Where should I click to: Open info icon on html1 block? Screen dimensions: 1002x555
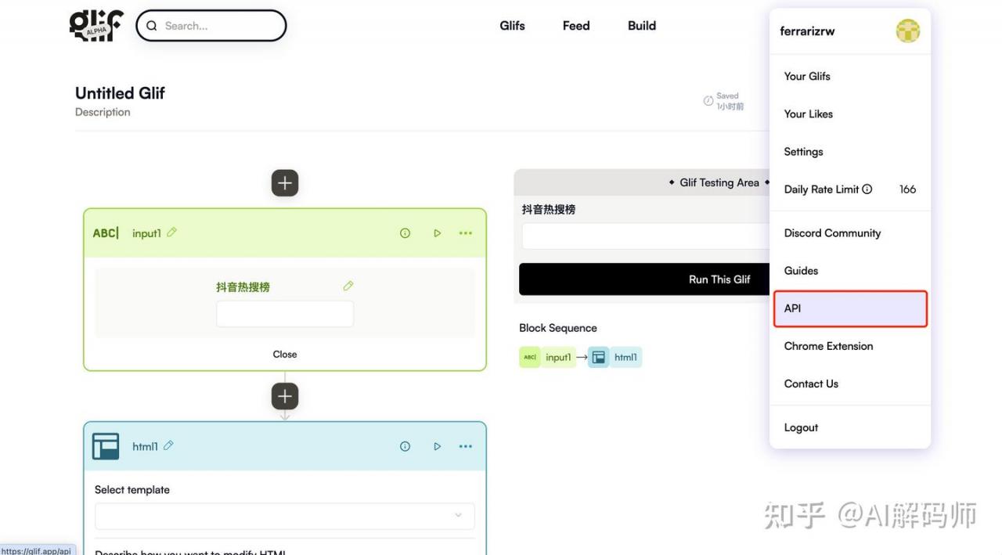405,446
